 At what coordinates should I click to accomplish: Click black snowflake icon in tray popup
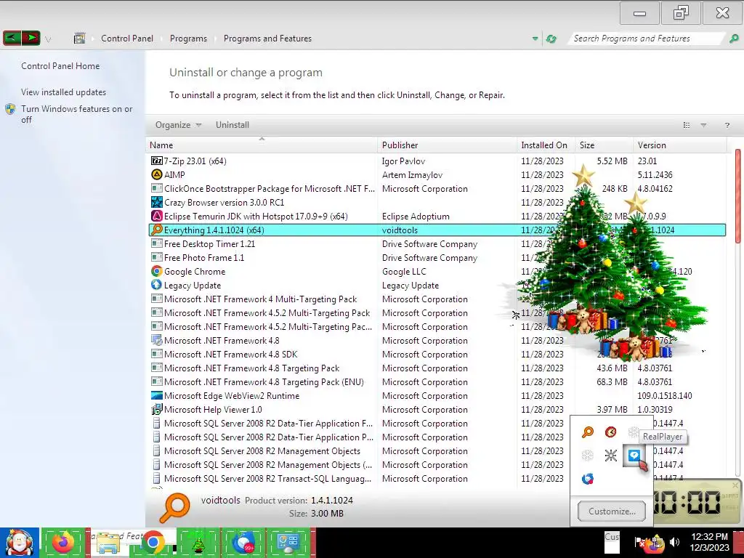(x=610, y=456)
